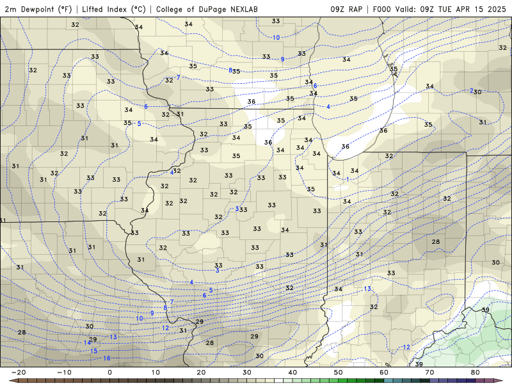Click the "50" color scale label

339,372
